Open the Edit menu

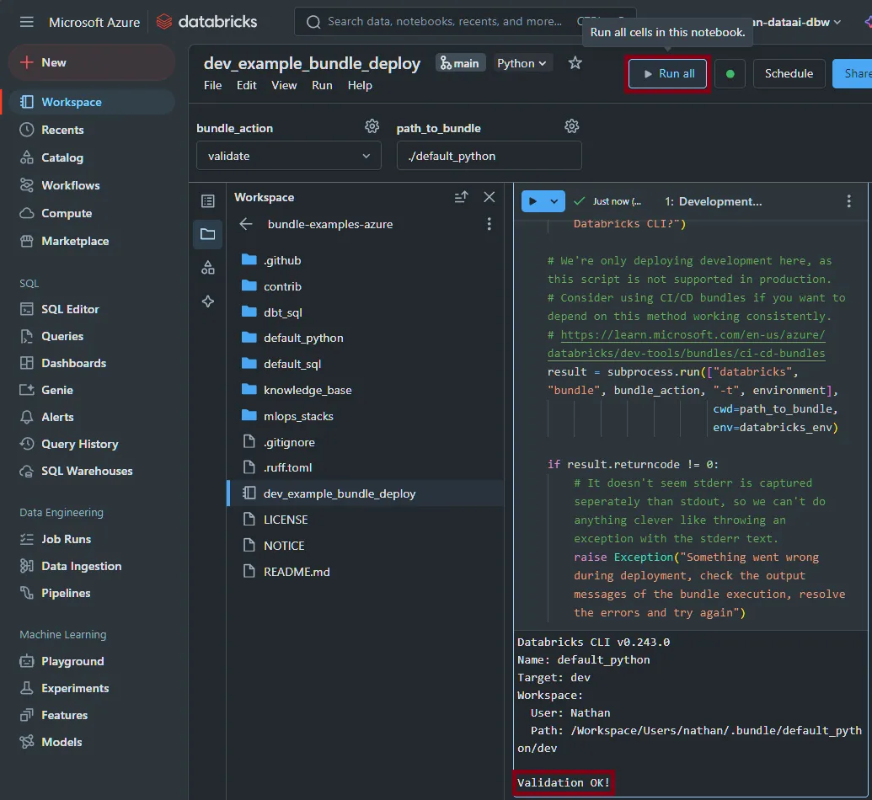tap(246, 85)
